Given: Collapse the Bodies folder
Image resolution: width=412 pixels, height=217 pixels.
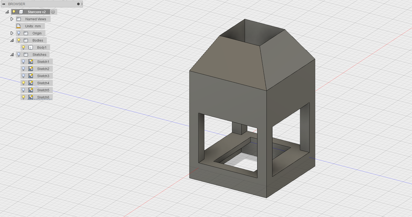Looking at the screenshot, I should [x=12, y=40].
